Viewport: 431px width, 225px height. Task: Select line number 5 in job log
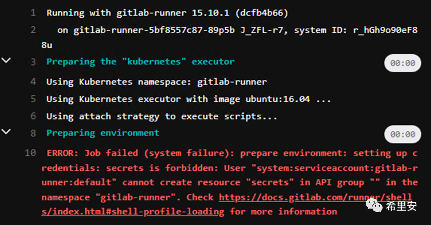[x=33, y=99]
